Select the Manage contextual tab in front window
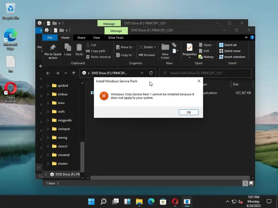Viewport: 278px width, 208px height. tap(116, 31)
